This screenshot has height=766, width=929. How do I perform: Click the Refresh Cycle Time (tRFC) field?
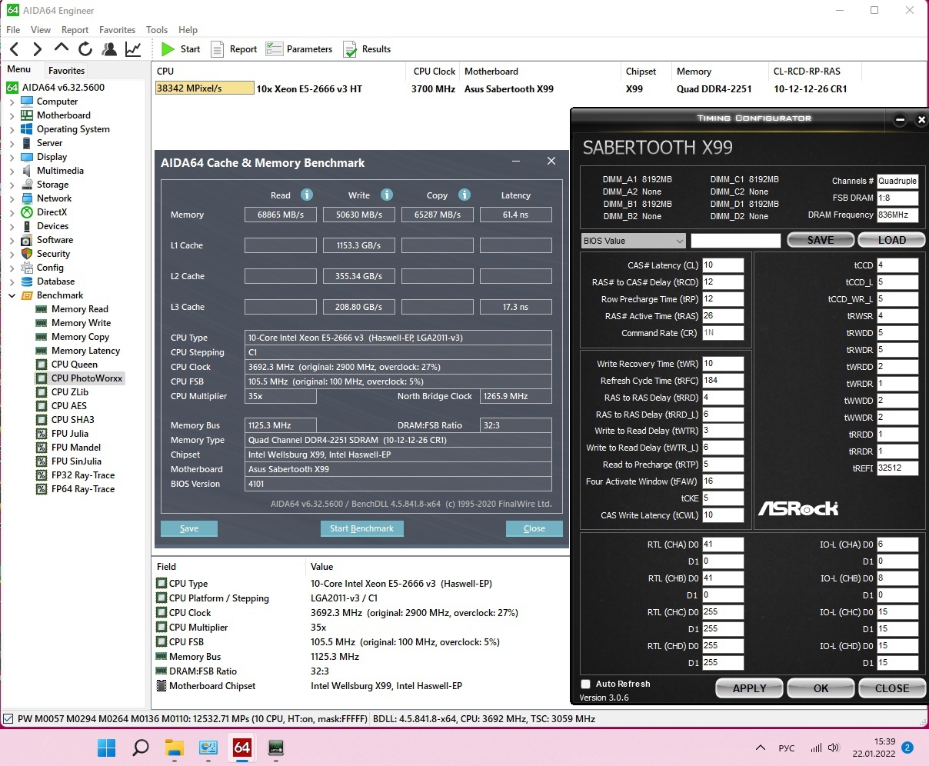[x=723, y=381]
